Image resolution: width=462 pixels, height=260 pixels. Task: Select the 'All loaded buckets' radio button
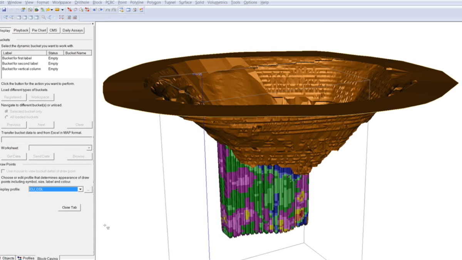point(7,117)
